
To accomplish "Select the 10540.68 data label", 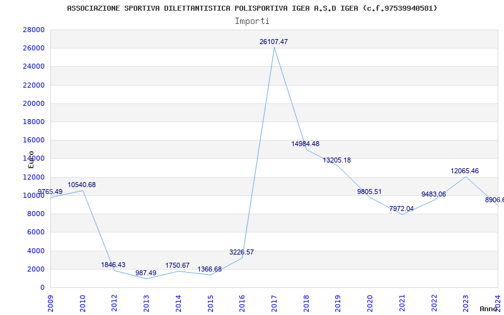I will click(82, 185).
